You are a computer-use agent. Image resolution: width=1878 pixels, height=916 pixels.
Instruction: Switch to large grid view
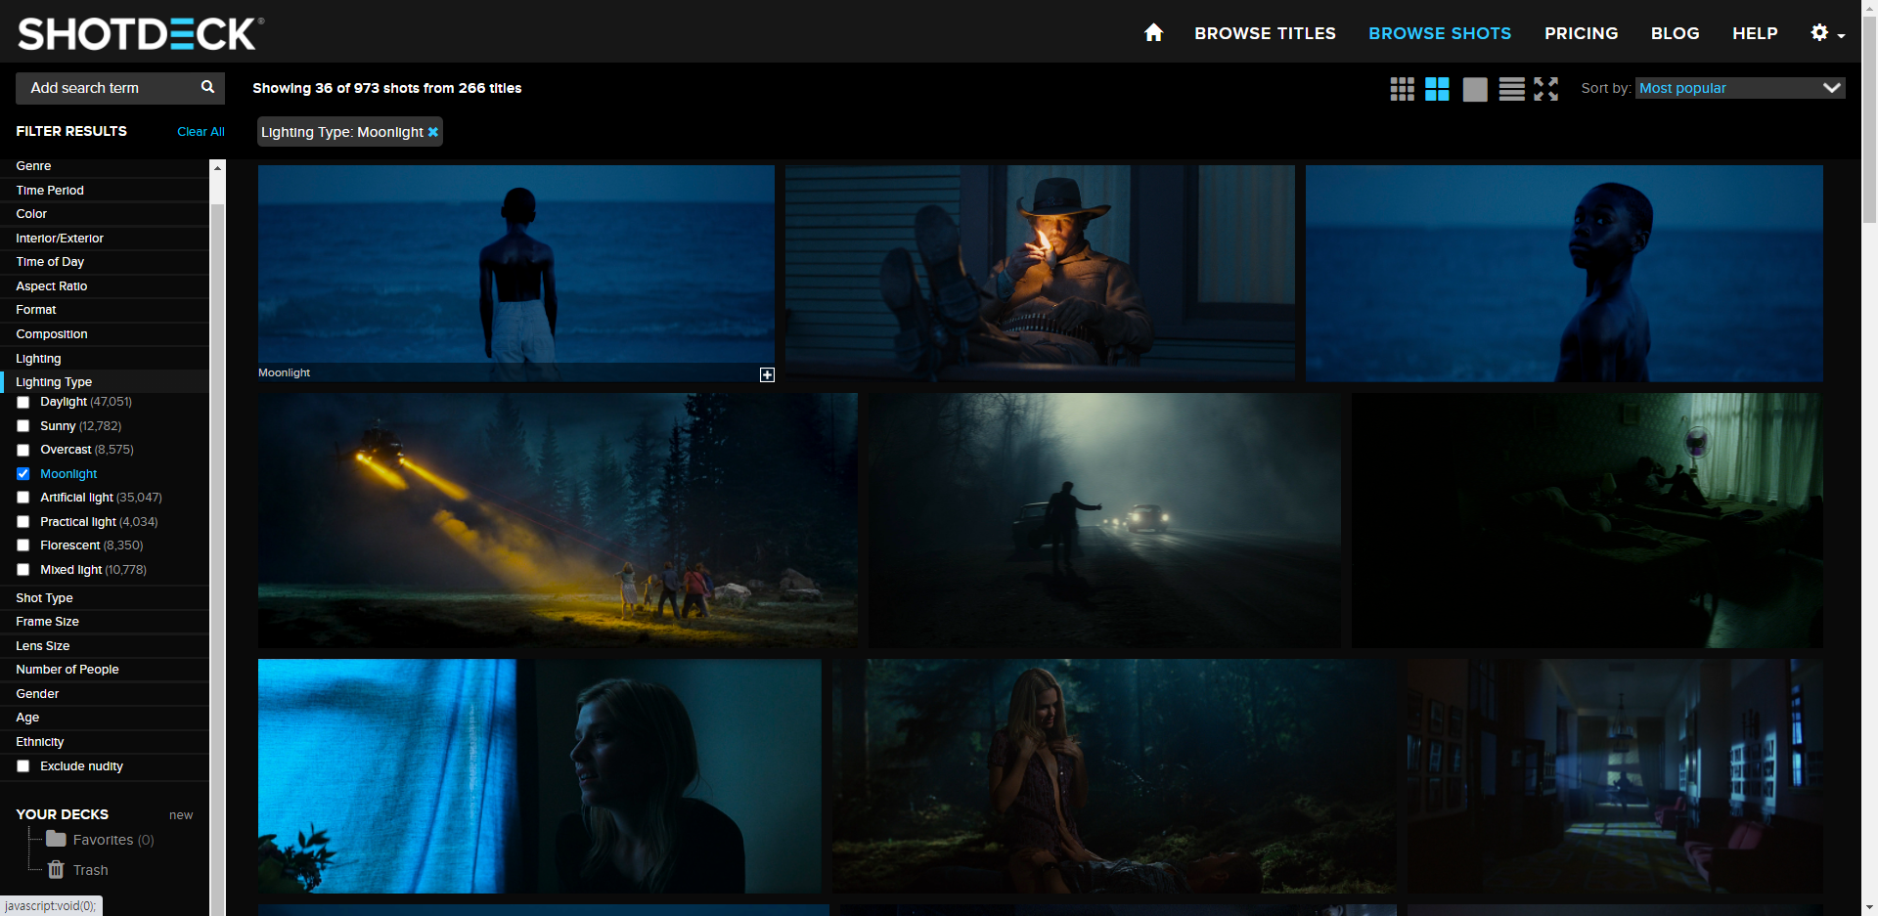[x=1437, y=89]
